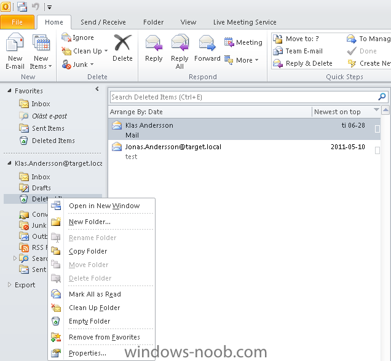
Task: Choose Remove from Favorites
Action: pos(101,337)
